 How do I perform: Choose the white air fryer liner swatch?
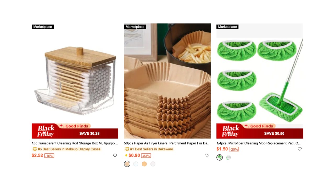[136, 164]
